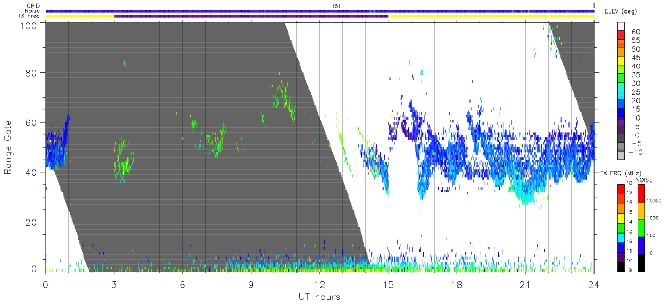Pick the yellow segment of the ELEV colorbar

click(622, 62)
